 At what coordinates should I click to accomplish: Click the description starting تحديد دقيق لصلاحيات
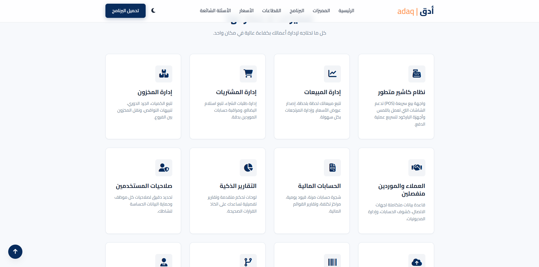click(x=143, y=204)
